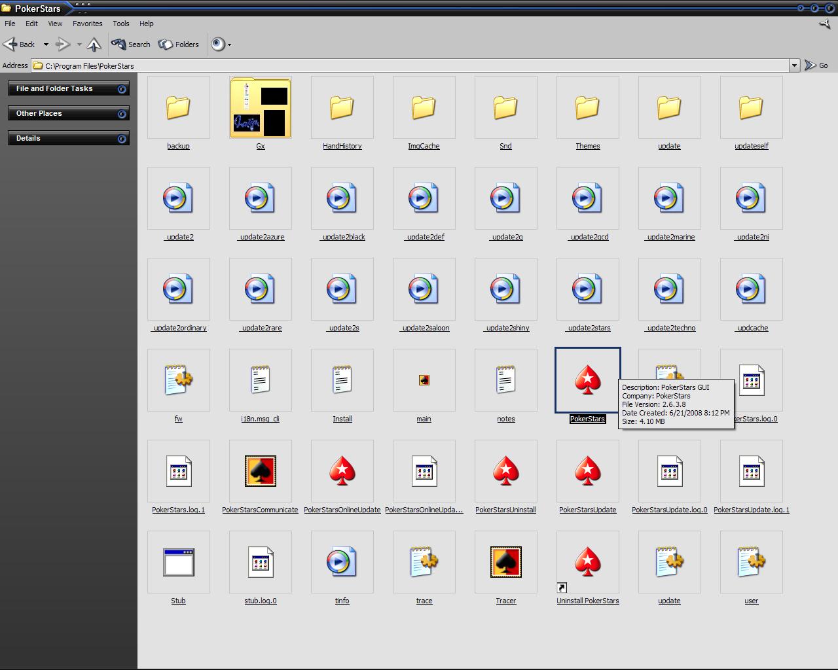Open the backup folder
The height and width of the screenshot is (670, 838).
(x=178, y=107)
